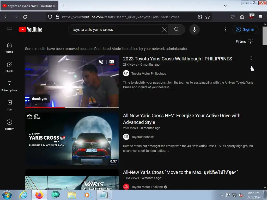Image resolution: width=267 pixels, height=200 pixels.
Task: Click the Restricted Mode notice text
Action: pos(107,49)
